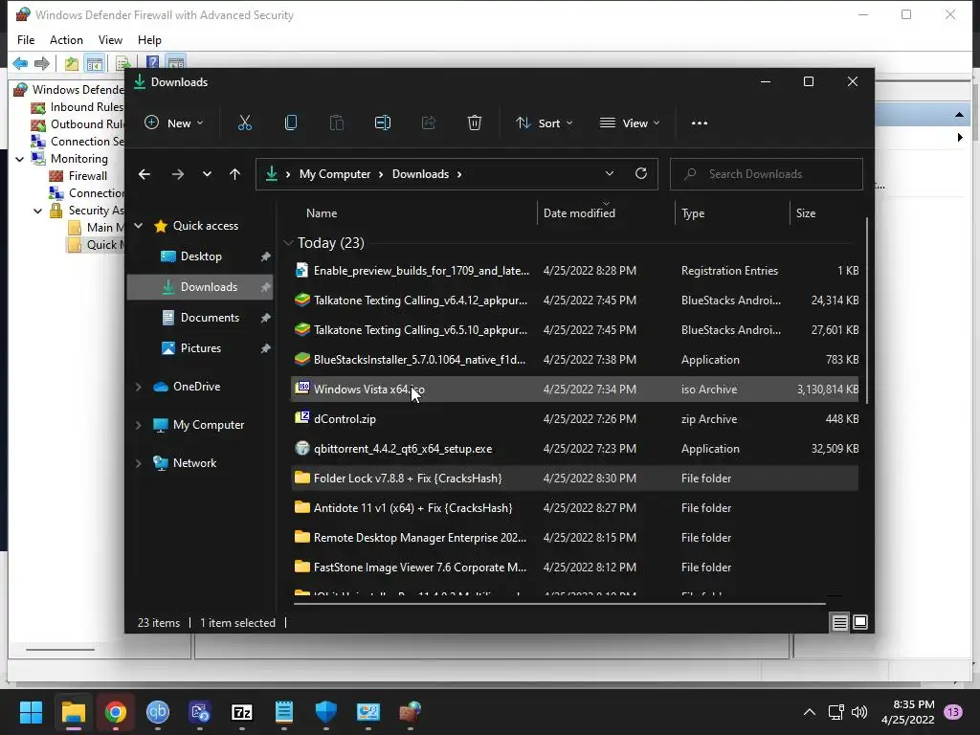Open the Help menu in firewall window
Image resolution: width=980 pixels, height=735 pixels.
pyautogui.click(x=149, y=40)
